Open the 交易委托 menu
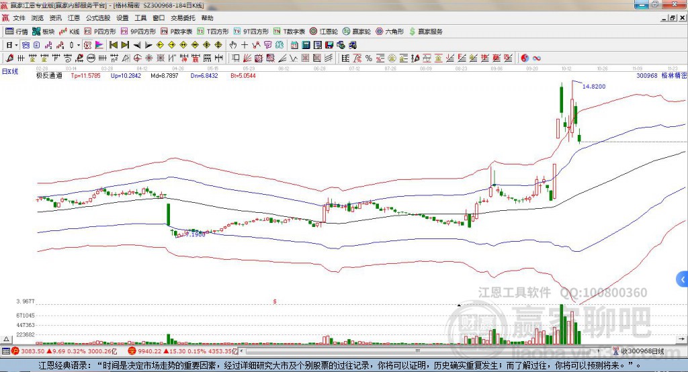This screenshot has width=688, height=372. (182, 18)
